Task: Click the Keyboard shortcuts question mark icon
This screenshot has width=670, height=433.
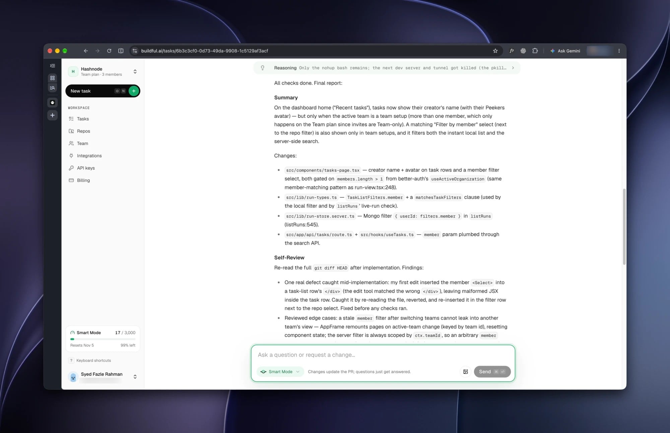Action: pyautogui.click(x=71, y=360)
